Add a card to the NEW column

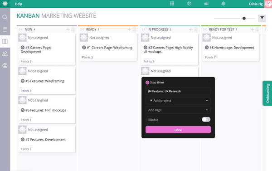pos(68,29)
